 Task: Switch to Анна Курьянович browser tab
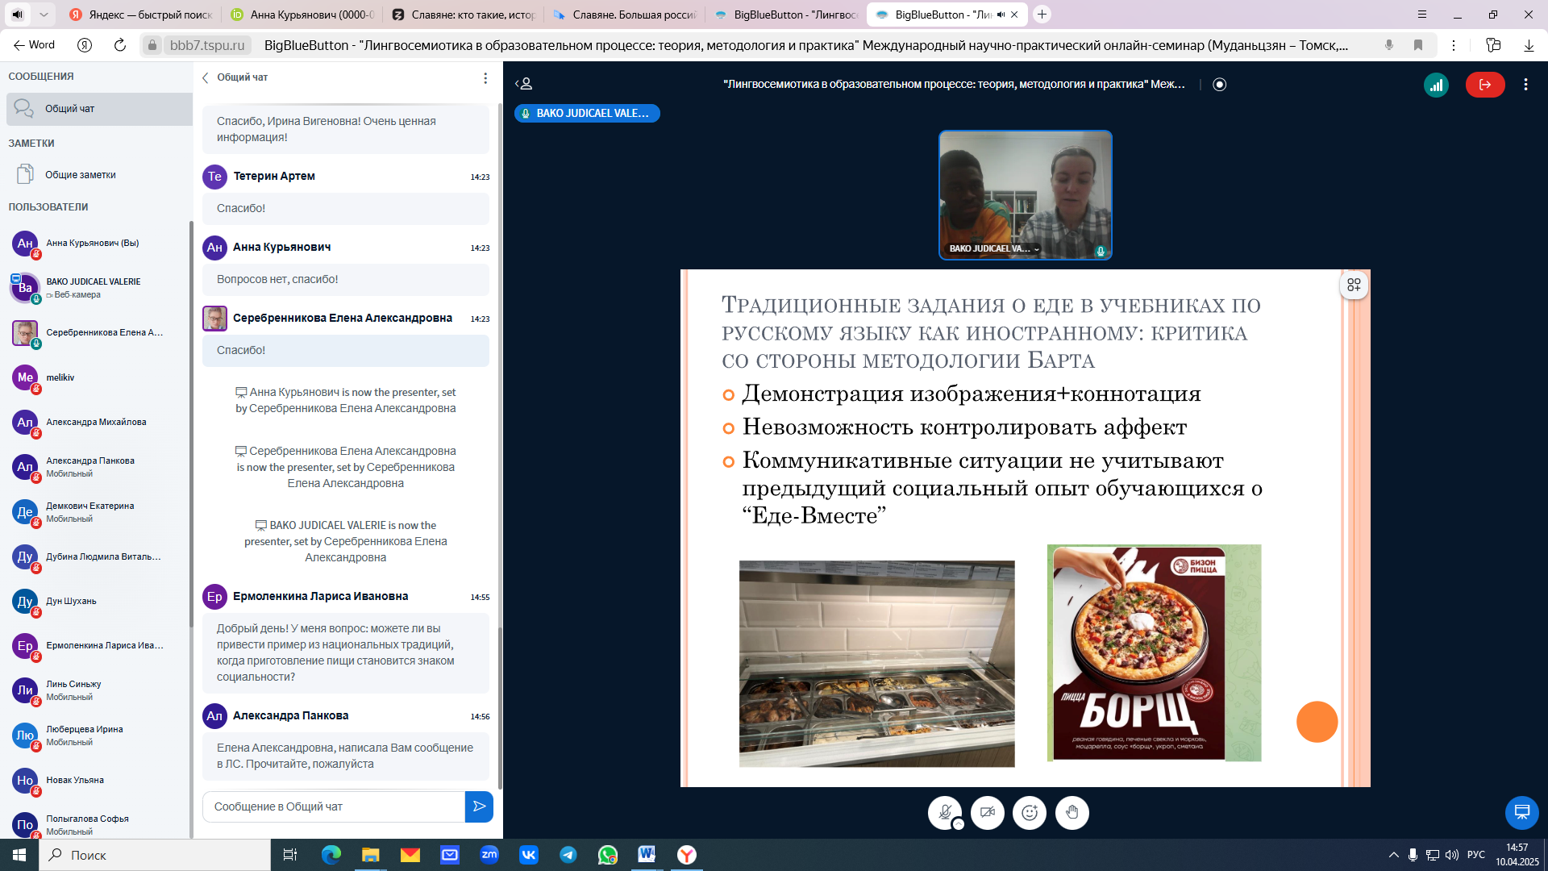point(302,15)
